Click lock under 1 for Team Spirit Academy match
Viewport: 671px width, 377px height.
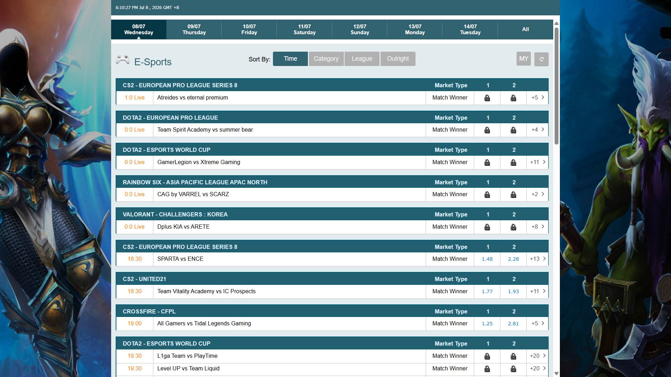487,130
